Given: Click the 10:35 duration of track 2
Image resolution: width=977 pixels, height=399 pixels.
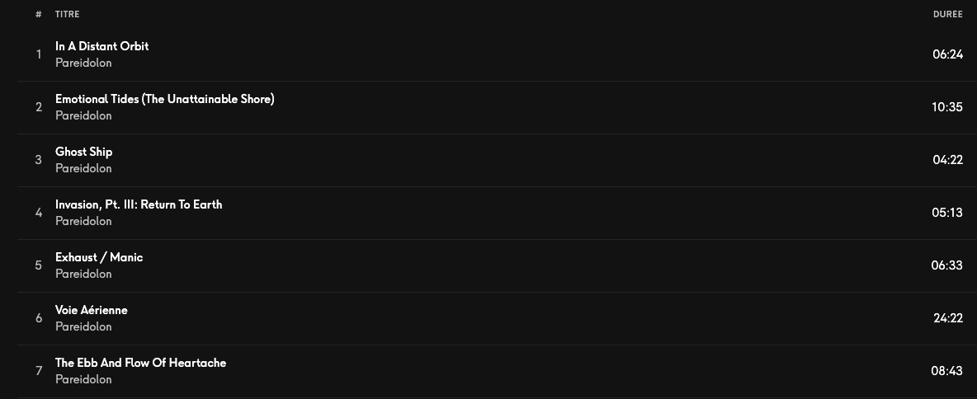Looking at the screenshot, I should point(947,107).
